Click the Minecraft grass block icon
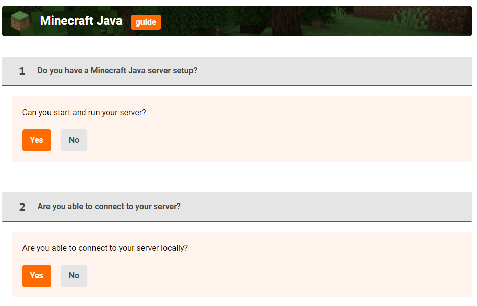The width and height of the screenshot is (477, 306). coord(19,21)
